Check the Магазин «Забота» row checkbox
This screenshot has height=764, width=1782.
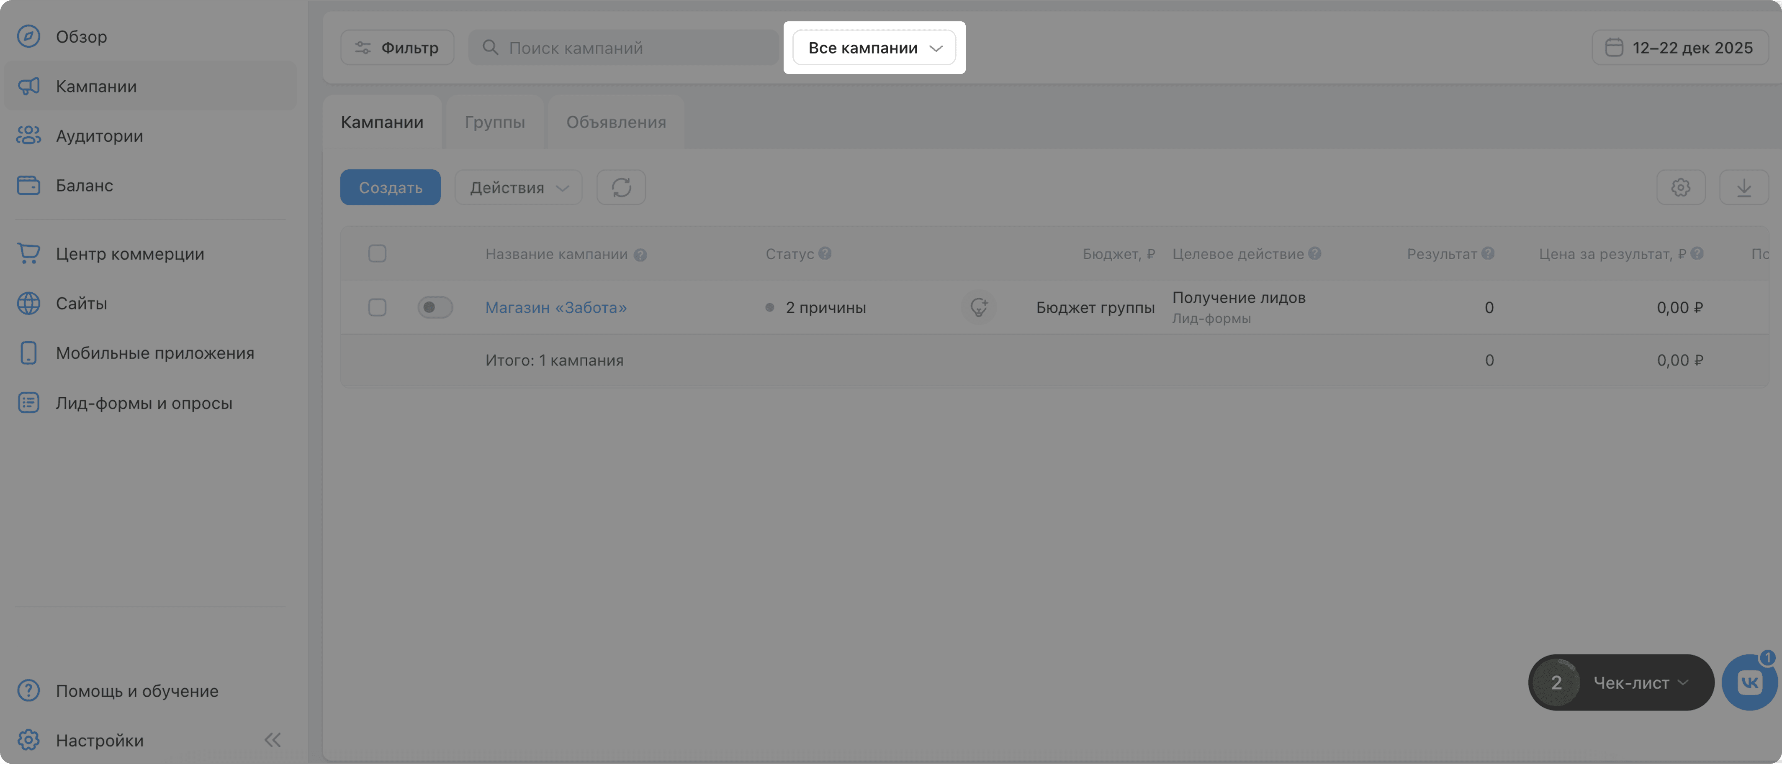point(377,307)
